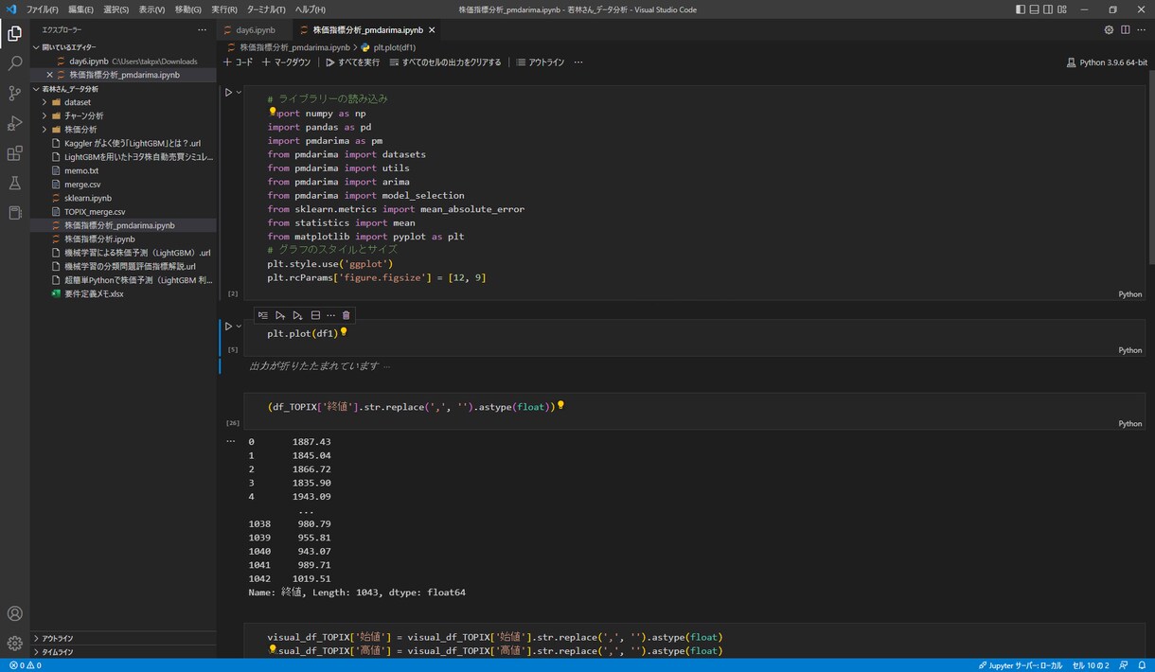The width and height of the screenshot is (1155, 672).
Task: Run the plt.plot(df1) cell
Action: pyautogui.click(x=228, y=326)
